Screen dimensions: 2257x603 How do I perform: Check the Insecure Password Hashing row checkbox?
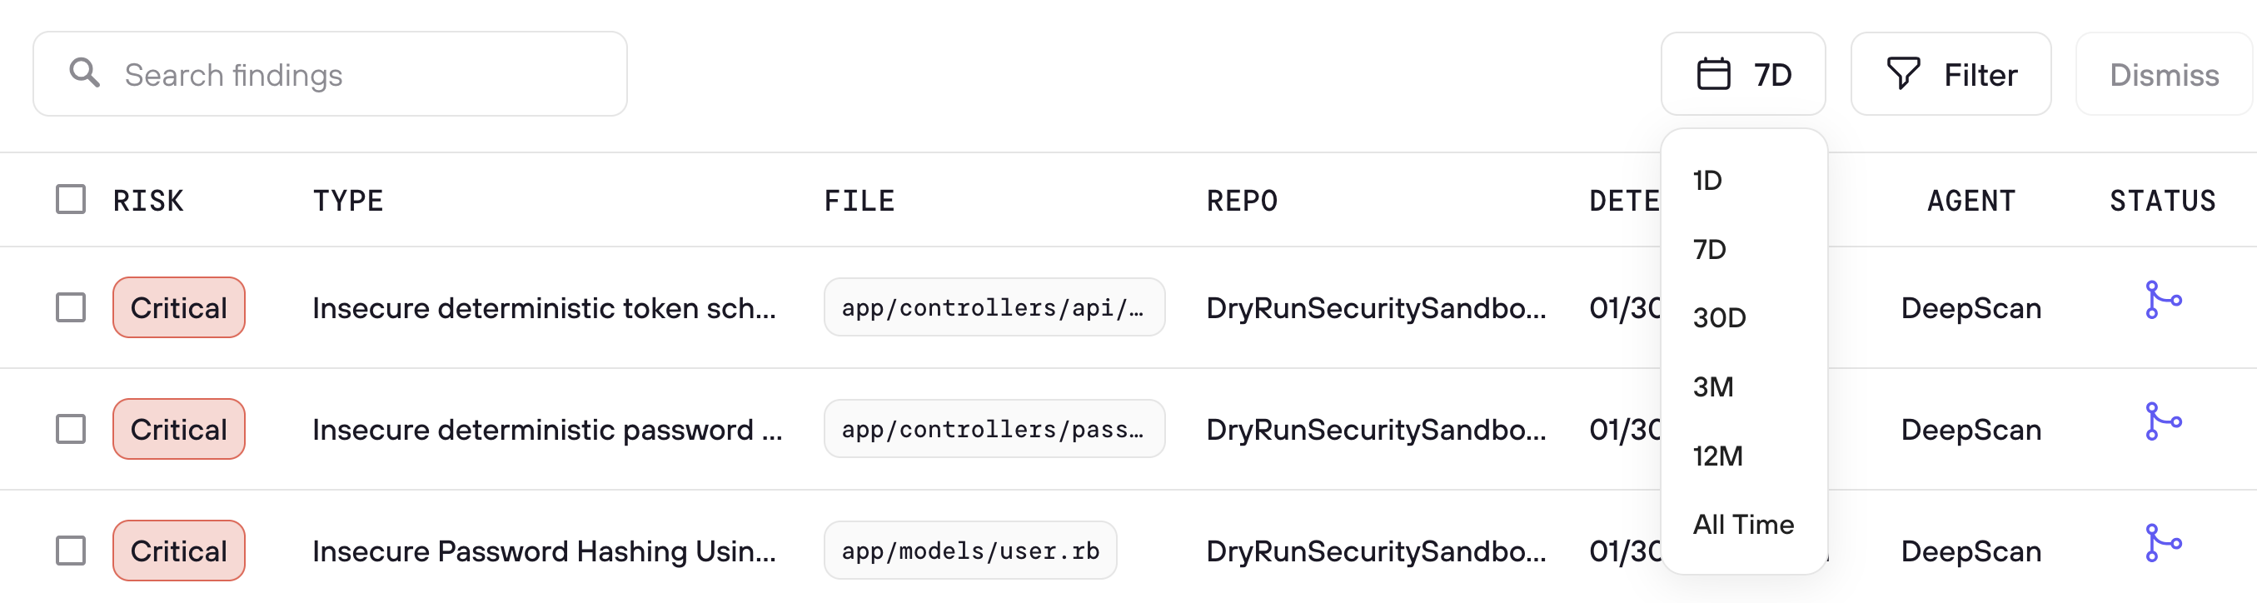pos(71,551)
